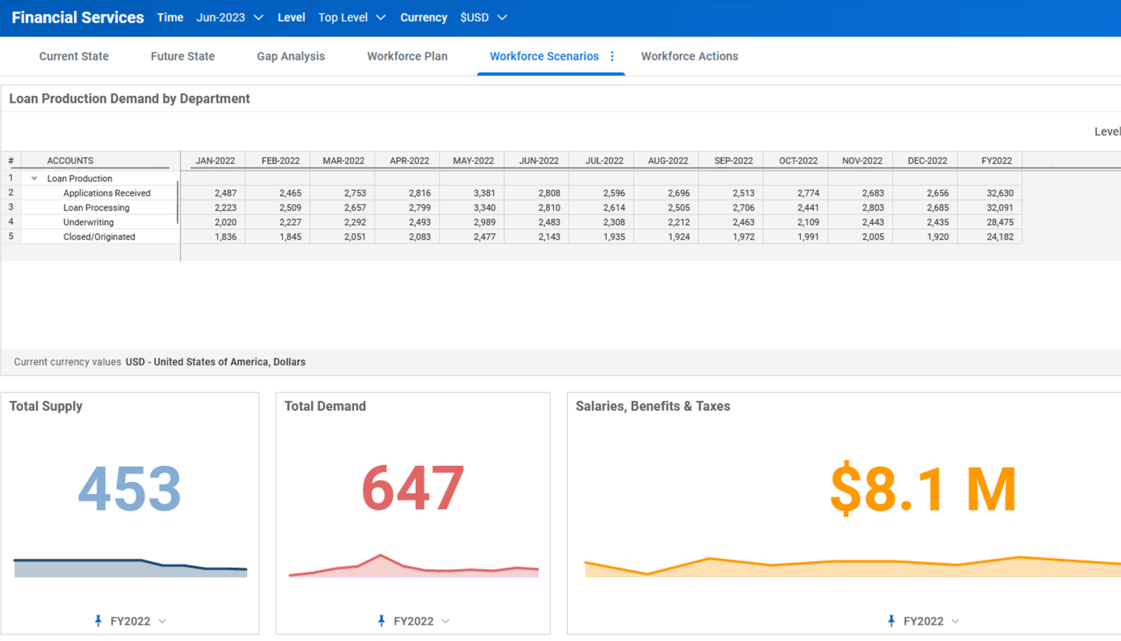This screenshot has width=1121, height=641.
Task: Open the Jun-2023 time period dropdown
Action: pyautogui.click(x=229, y=17)
